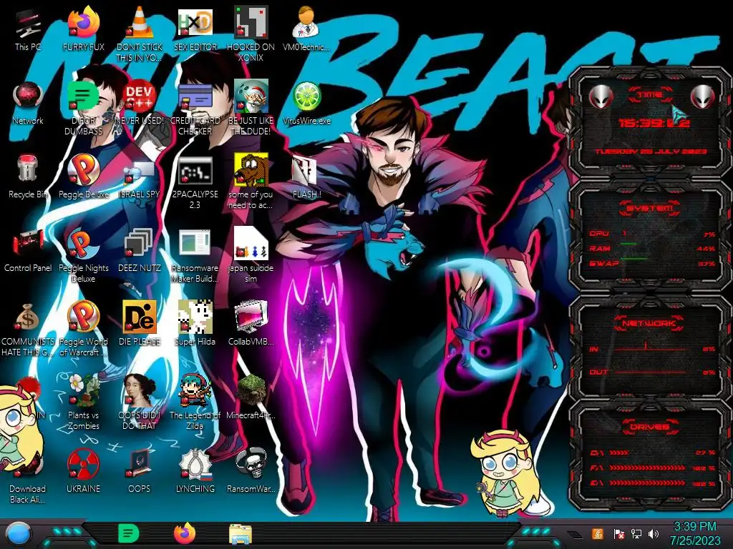
Task: Open the UKRAINE radiation icon
Action: point(83,470)
